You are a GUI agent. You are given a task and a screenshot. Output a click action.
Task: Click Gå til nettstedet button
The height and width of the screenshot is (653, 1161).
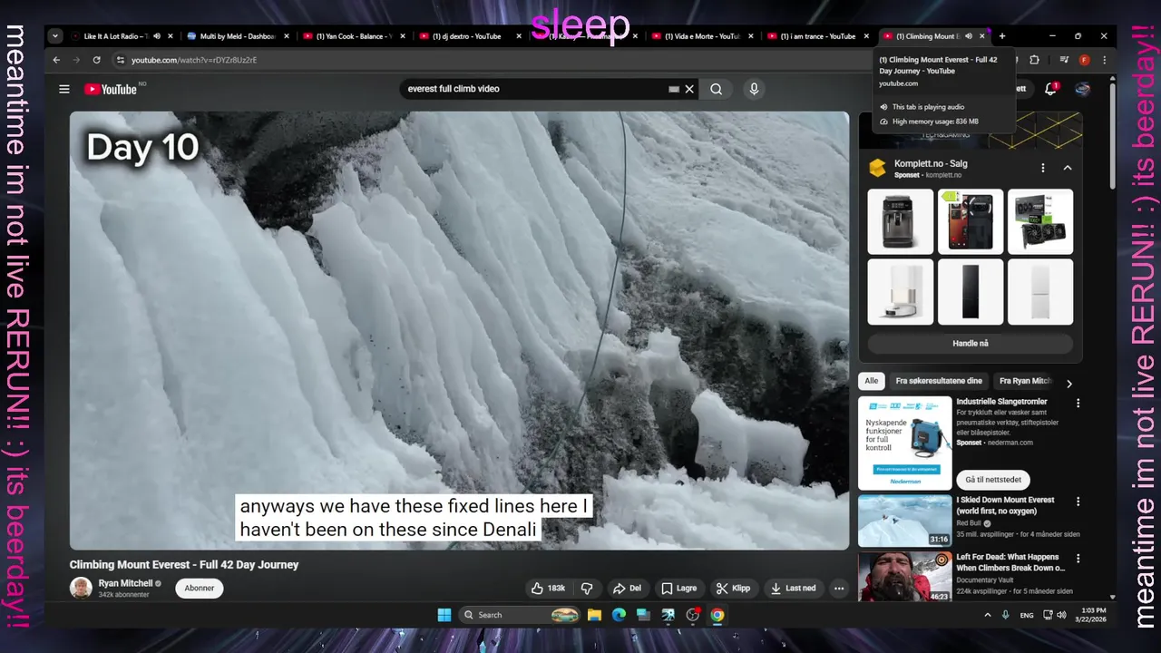[x=993, y=480]
